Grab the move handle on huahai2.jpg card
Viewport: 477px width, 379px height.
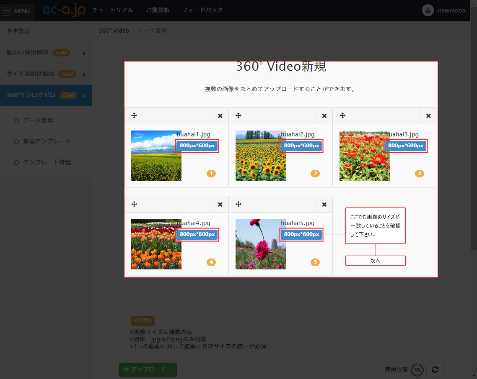pos(238,115)
